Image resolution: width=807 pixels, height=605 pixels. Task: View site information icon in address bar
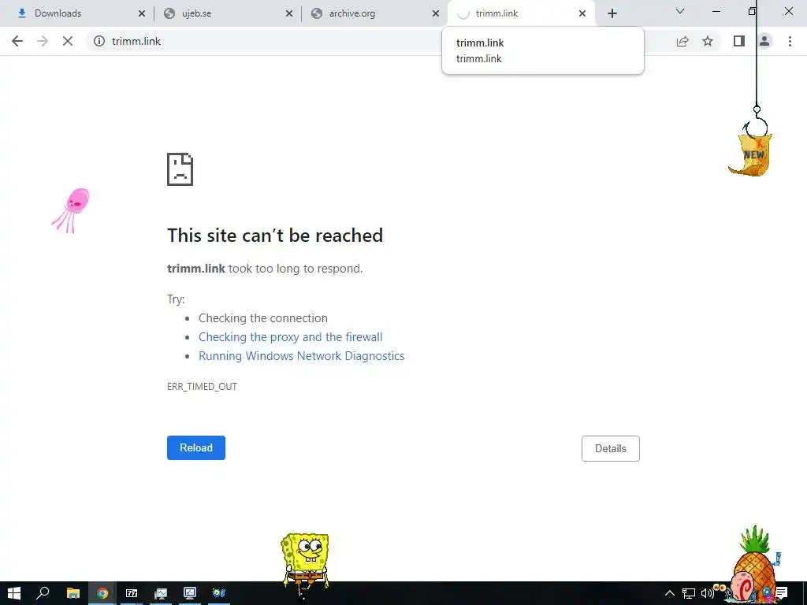(99, 41)
